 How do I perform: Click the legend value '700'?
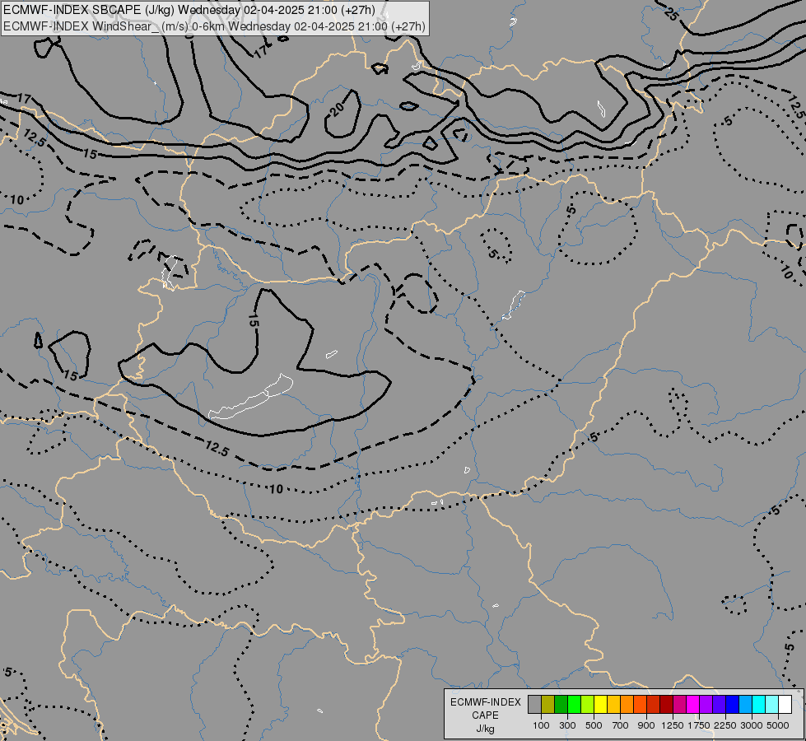[621, 725]
